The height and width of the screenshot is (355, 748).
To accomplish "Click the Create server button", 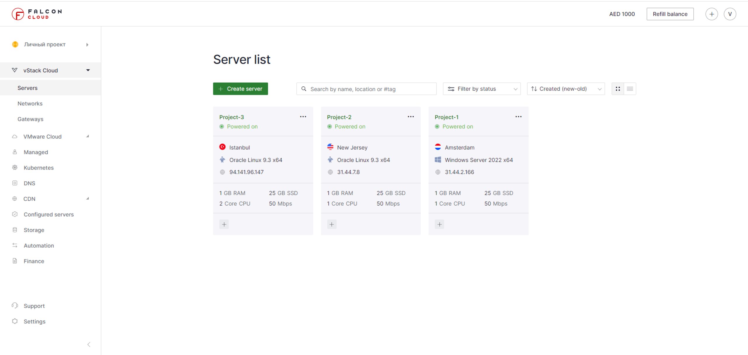I will (x=240, y=89).
